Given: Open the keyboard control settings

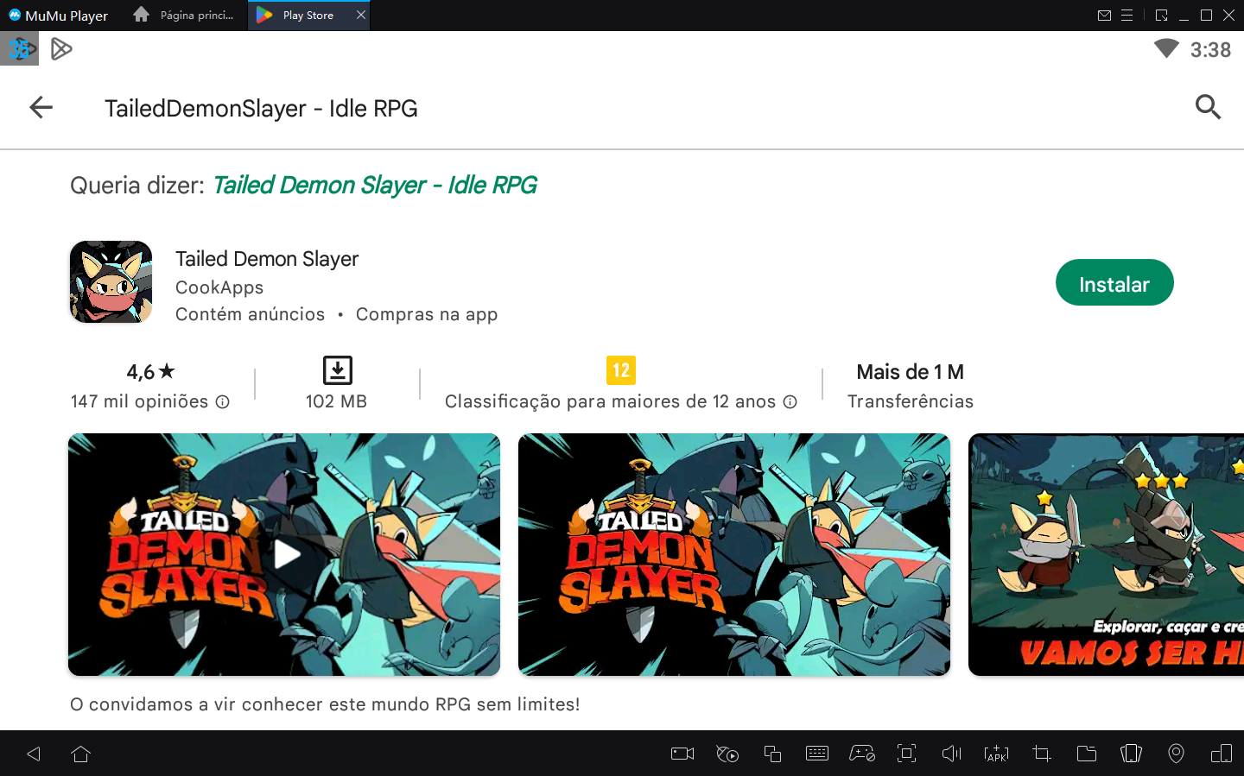Looking at the screenshot, I should (x=816, y=753).
